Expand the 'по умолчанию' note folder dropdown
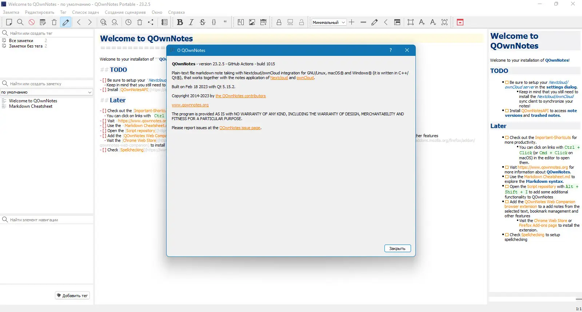This screenshot has height=312, width=582. 47,92
